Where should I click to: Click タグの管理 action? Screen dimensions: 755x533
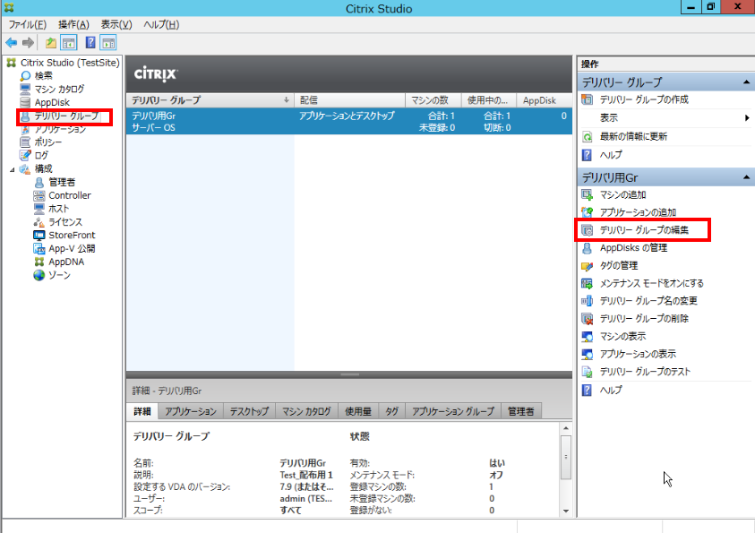tap(618, 266)
